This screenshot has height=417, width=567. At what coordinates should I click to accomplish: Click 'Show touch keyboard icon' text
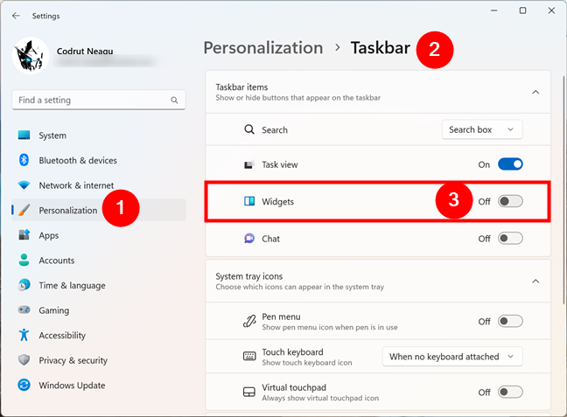pos(307,363)
